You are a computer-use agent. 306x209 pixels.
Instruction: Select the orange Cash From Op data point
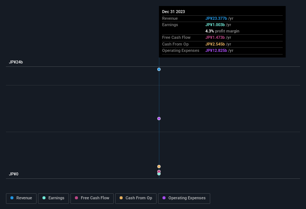tap(159, 166)
